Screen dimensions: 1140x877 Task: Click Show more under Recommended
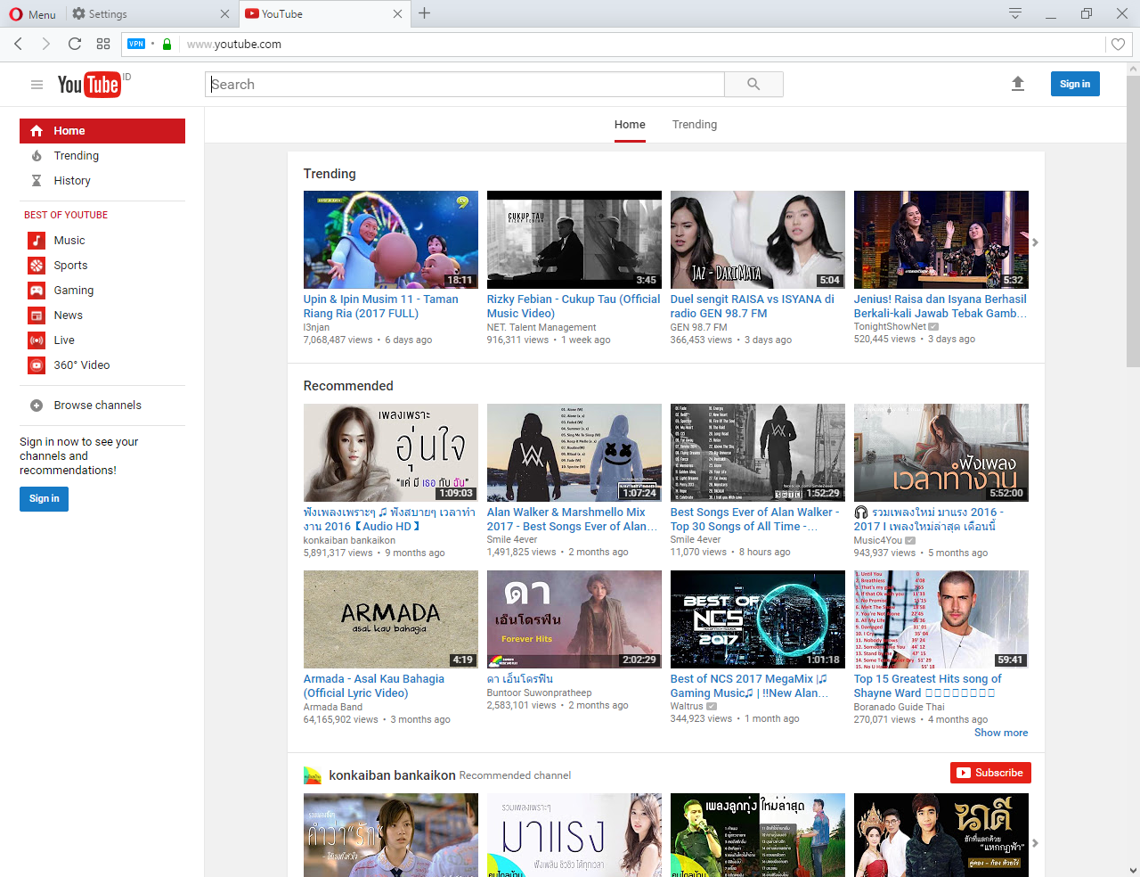[x=1000, y=733]
